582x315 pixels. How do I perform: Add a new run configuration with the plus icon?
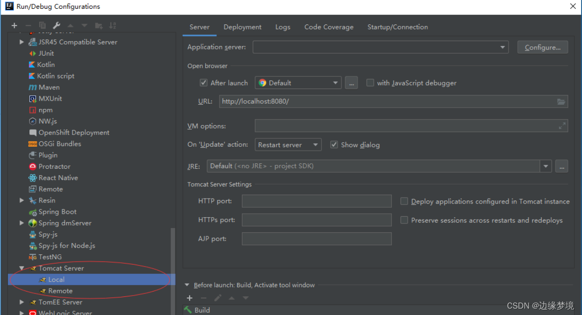coord(14,25)
